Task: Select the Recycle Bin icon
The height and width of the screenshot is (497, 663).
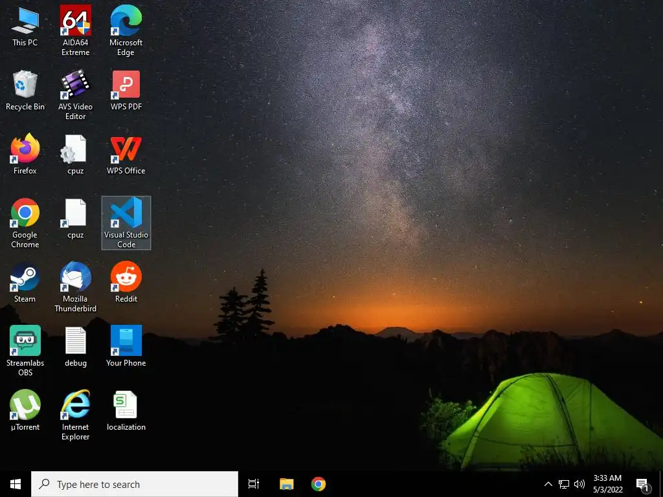Action: tap(25, 91)
